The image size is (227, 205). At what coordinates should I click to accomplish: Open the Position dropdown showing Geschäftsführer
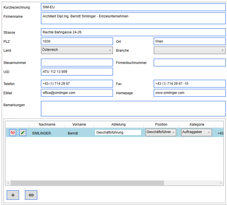[x=161, y=132]
